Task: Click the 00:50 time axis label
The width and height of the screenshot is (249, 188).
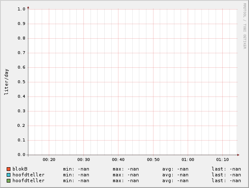Action: pyautogui.click(x=153, y=159)
